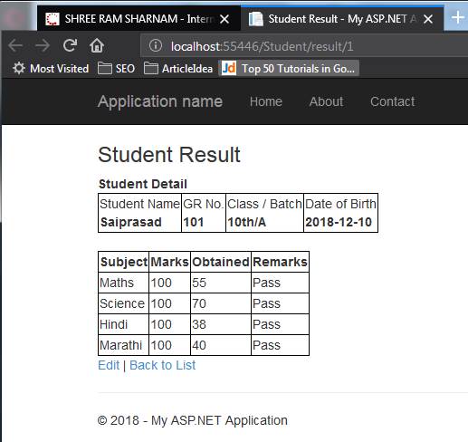Viewport: 468px width, 442px height.
Task: Click the Date of Birth column label
Action: coord(340,204)
